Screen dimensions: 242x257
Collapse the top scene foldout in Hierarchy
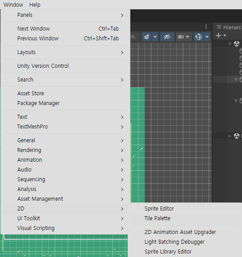[230, 44]
